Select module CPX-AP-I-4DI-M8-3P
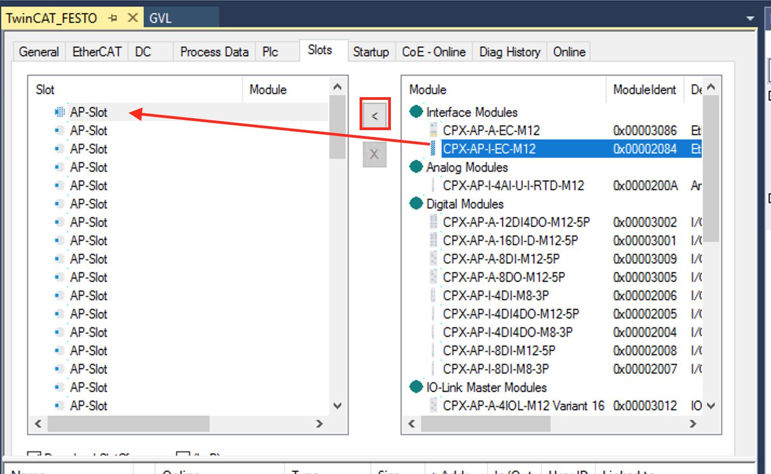771x474 pixels. [496, 296]
